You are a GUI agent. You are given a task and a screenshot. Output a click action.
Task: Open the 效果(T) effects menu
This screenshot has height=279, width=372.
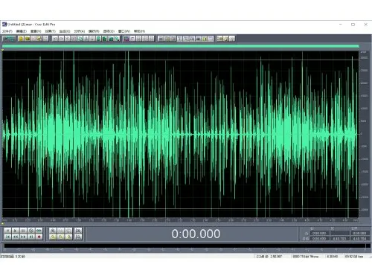coord(50,31)
